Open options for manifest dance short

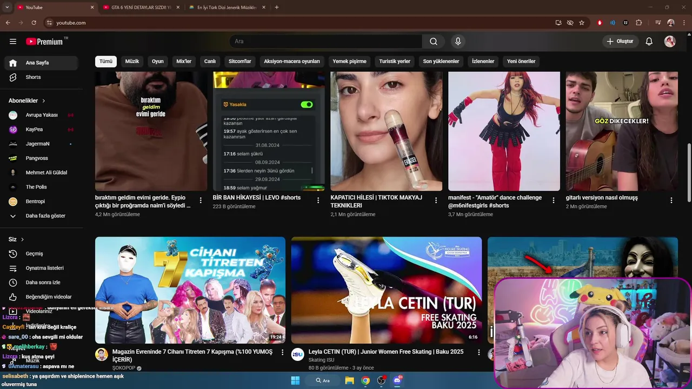(x=554, y=200)
